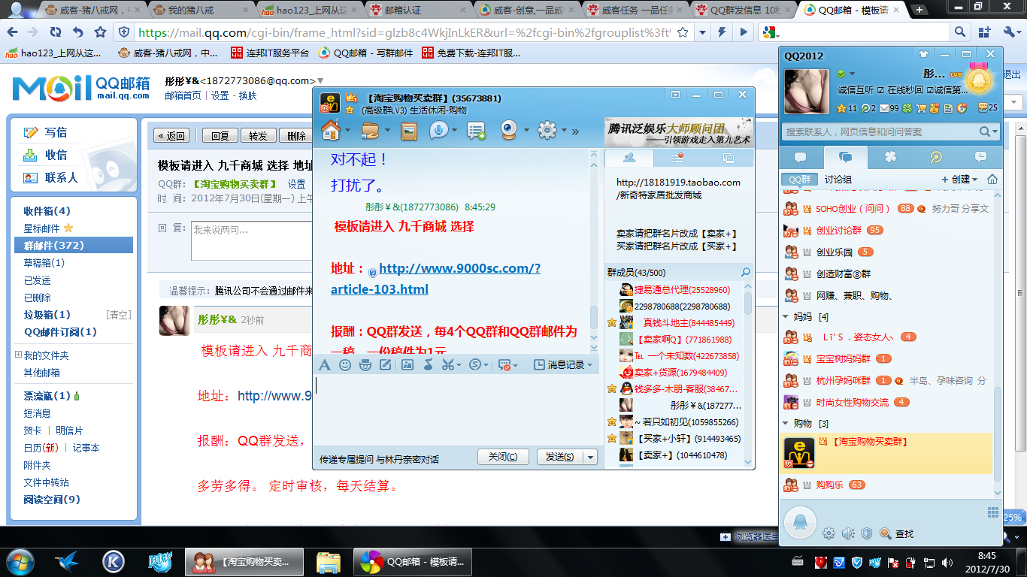This screenshot has width=1027, height=577.
Task: Open group shared files folder icon
Action: pyautogui.click(x=370, y=130)
